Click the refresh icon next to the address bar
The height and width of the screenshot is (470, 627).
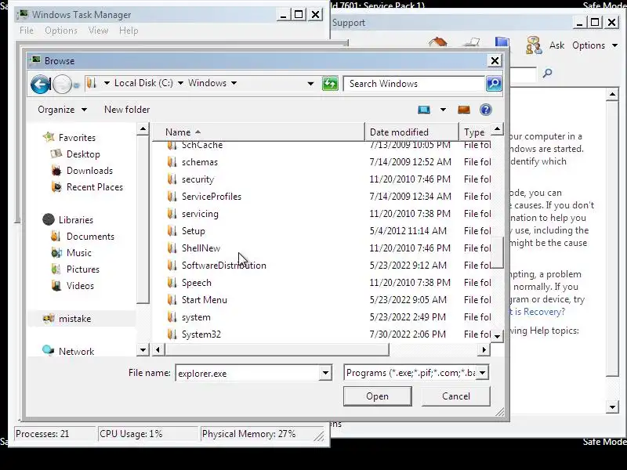coord(330,84)
